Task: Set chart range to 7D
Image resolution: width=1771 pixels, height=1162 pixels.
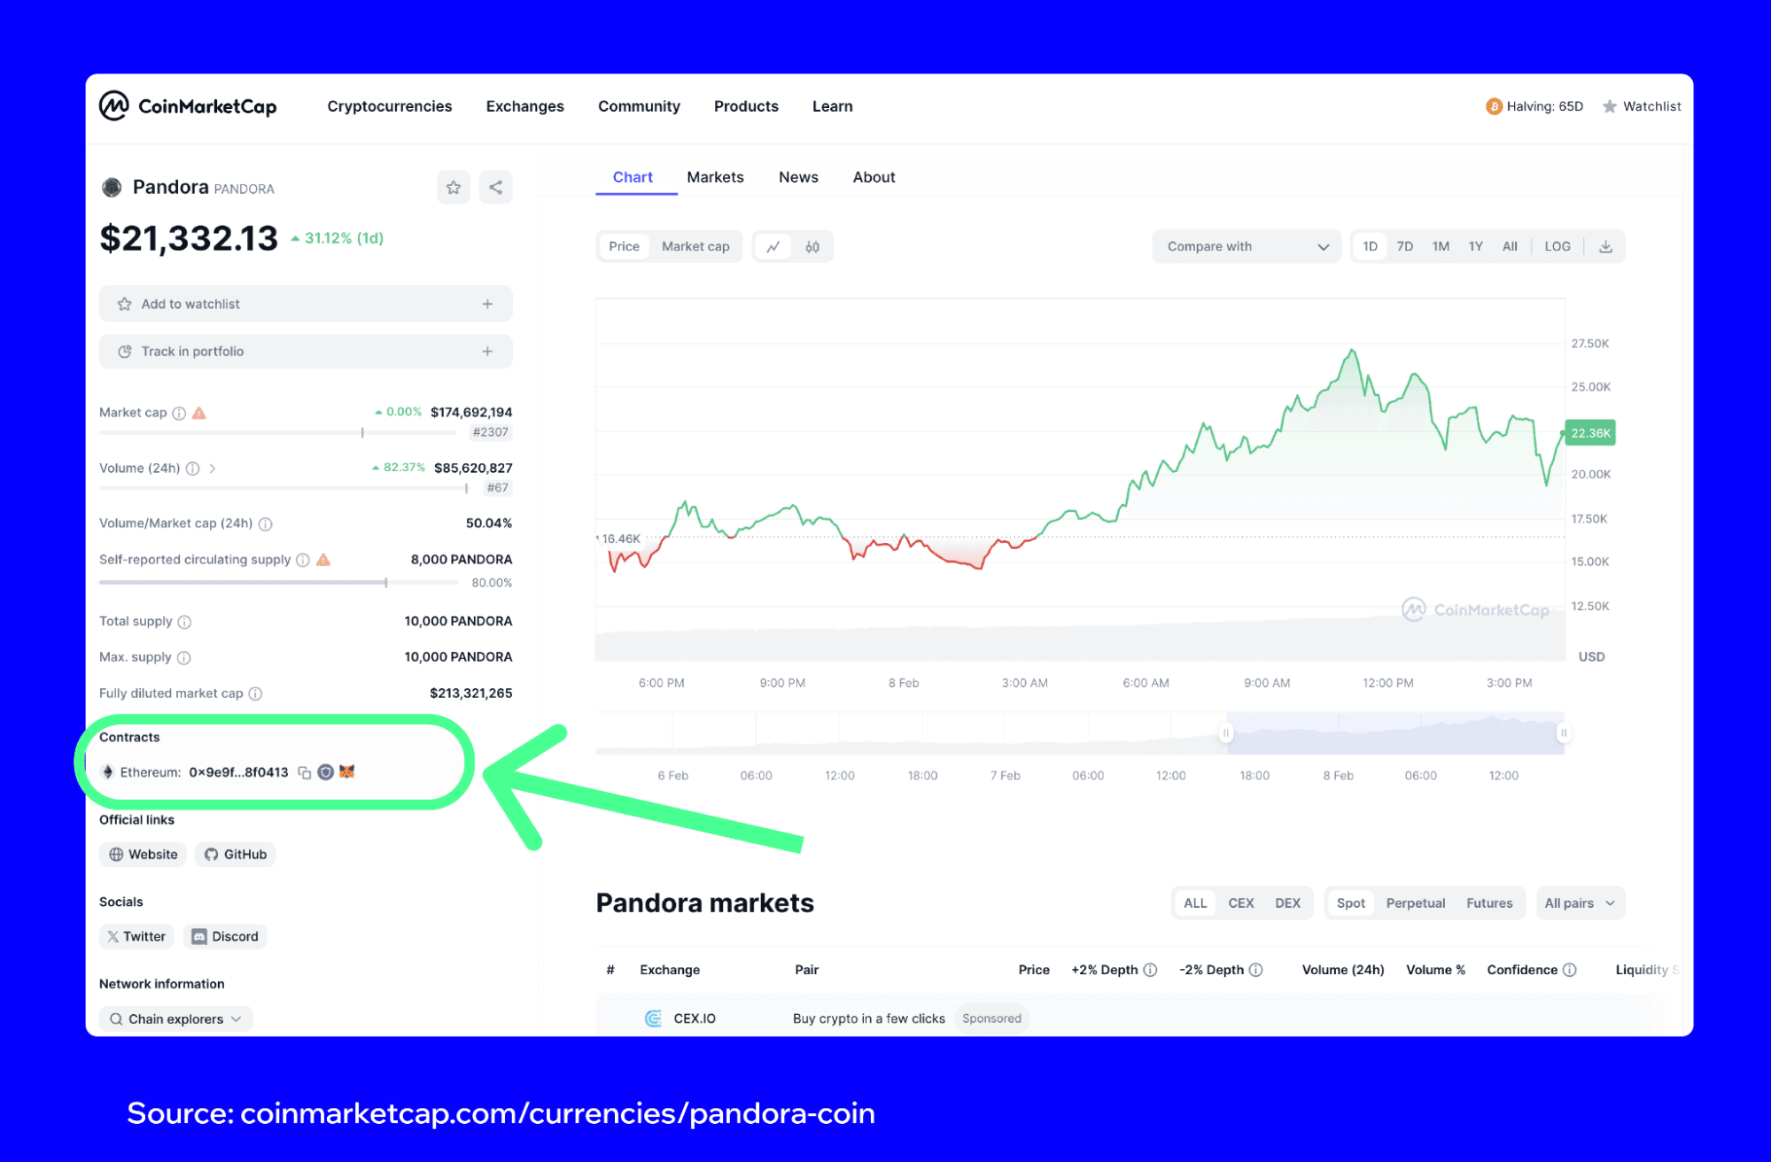Action: coord(1405,246)
